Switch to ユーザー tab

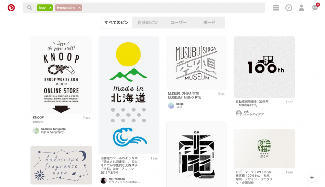[178, 22]
